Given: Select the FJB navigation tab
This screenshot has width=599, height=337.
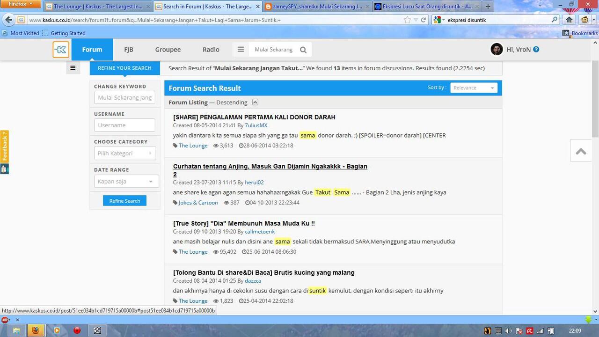Looking at the screenshot, I should tap(129, 50).
